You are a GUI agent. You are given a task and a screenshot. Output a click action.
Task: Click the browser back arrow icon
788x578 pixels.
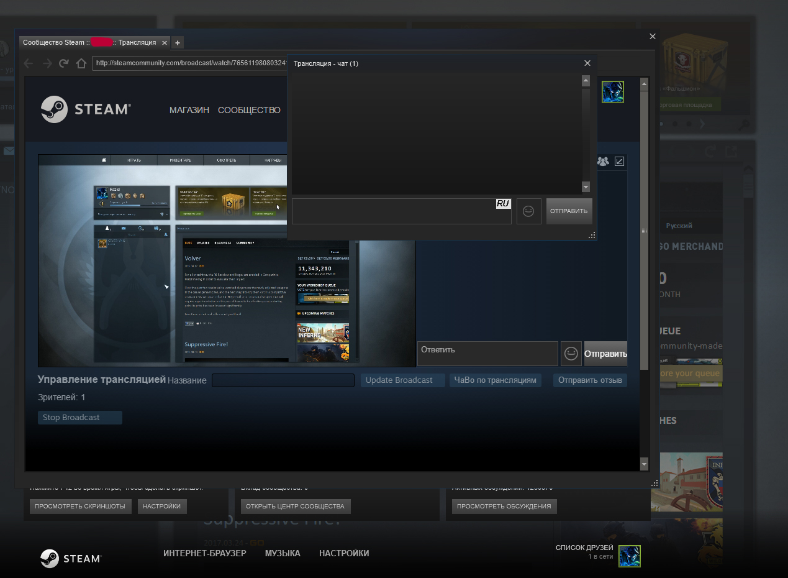click(x=28, y=63)
